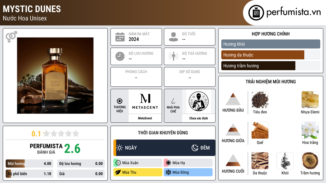Select the Da thuộc note image

[260, 161]
